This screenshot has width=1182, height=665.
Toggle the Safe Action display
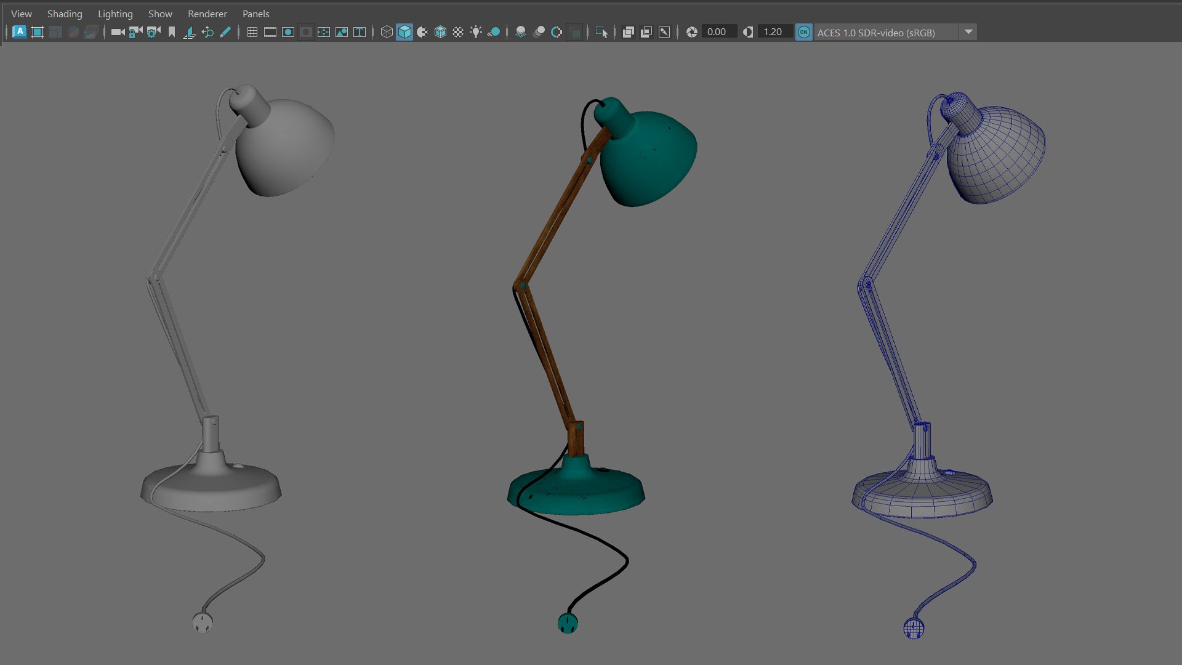click(x=342, y=32)
